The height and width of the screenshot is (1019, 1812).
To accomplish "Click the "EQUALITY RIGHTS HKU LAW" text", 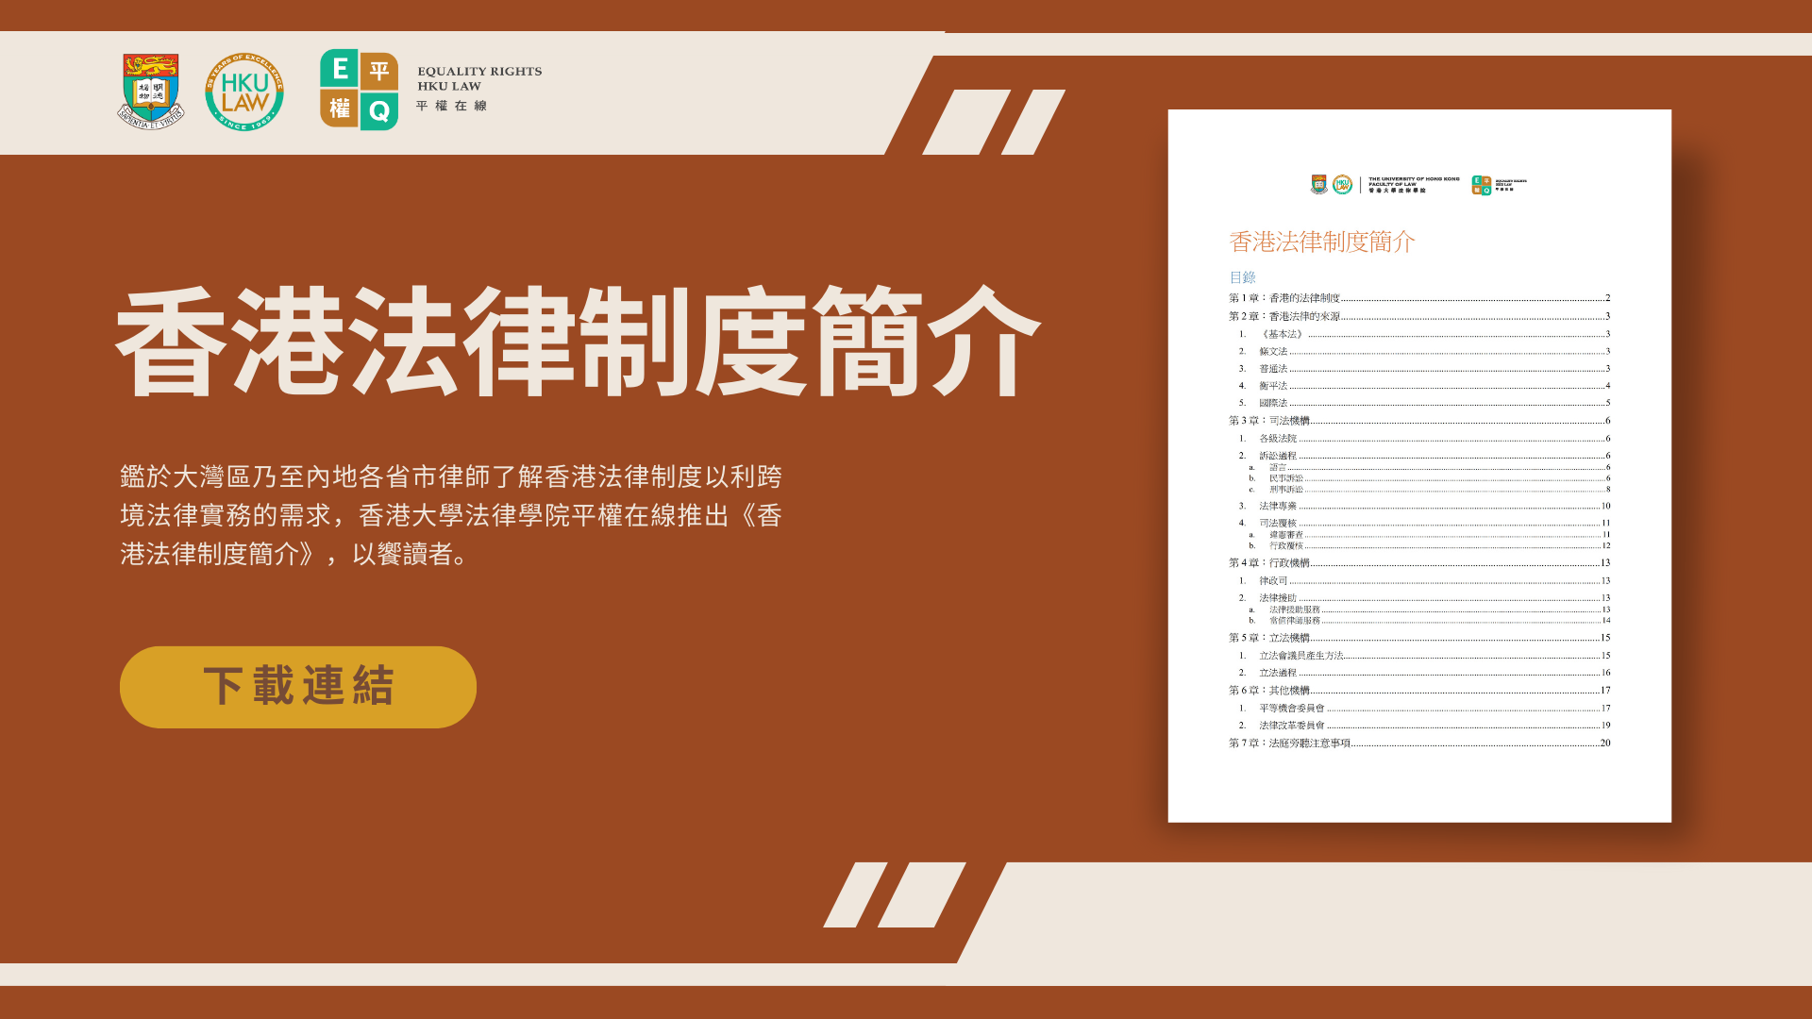I will [x=479, y=78].
